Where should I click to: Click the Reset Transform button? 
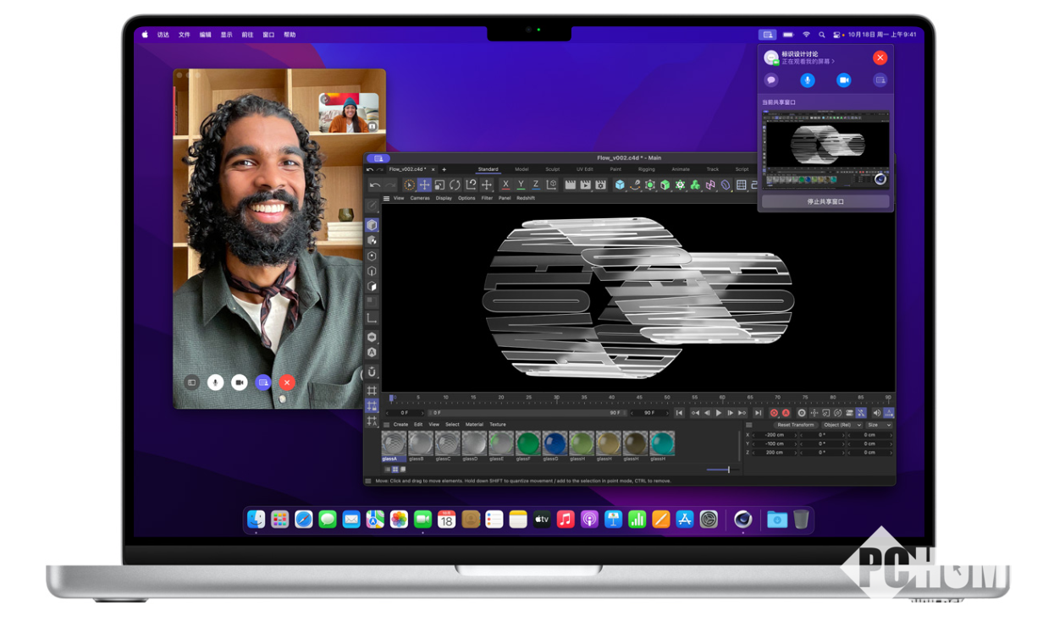(x=795, y=425)
